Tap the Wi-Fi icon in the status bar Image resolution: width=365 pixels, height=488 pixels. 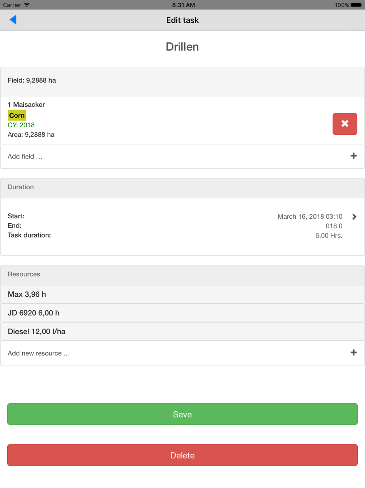point(27,5)
